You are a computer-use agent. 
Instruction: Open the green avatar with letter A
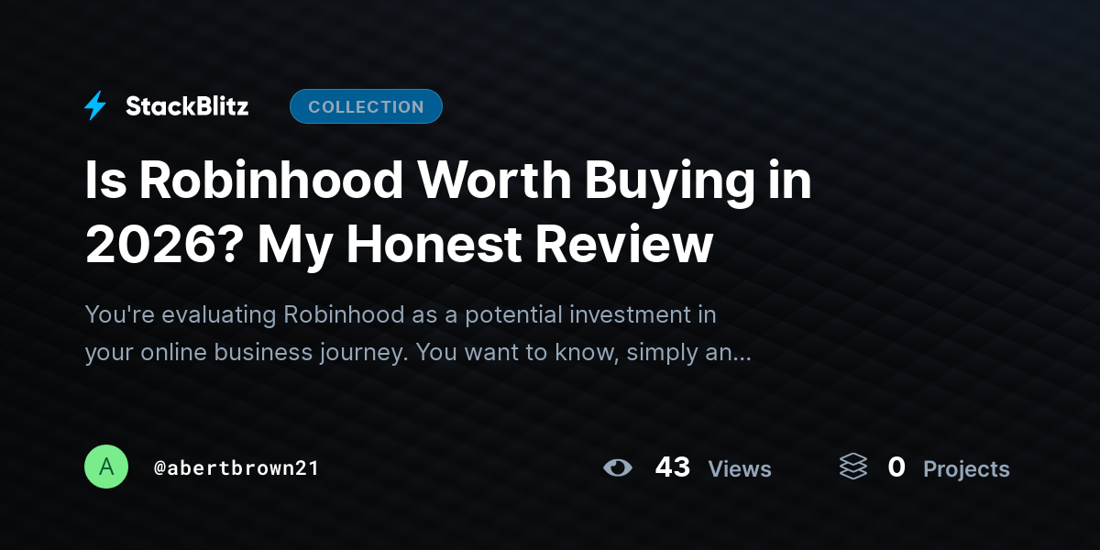(x=106, y=467)
